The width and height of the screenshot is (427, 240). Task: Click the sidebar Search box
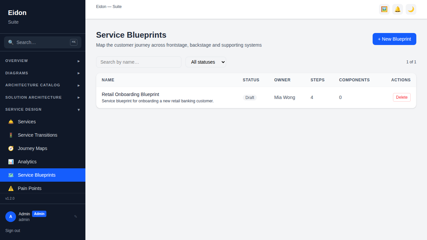(x=43, y=42)
